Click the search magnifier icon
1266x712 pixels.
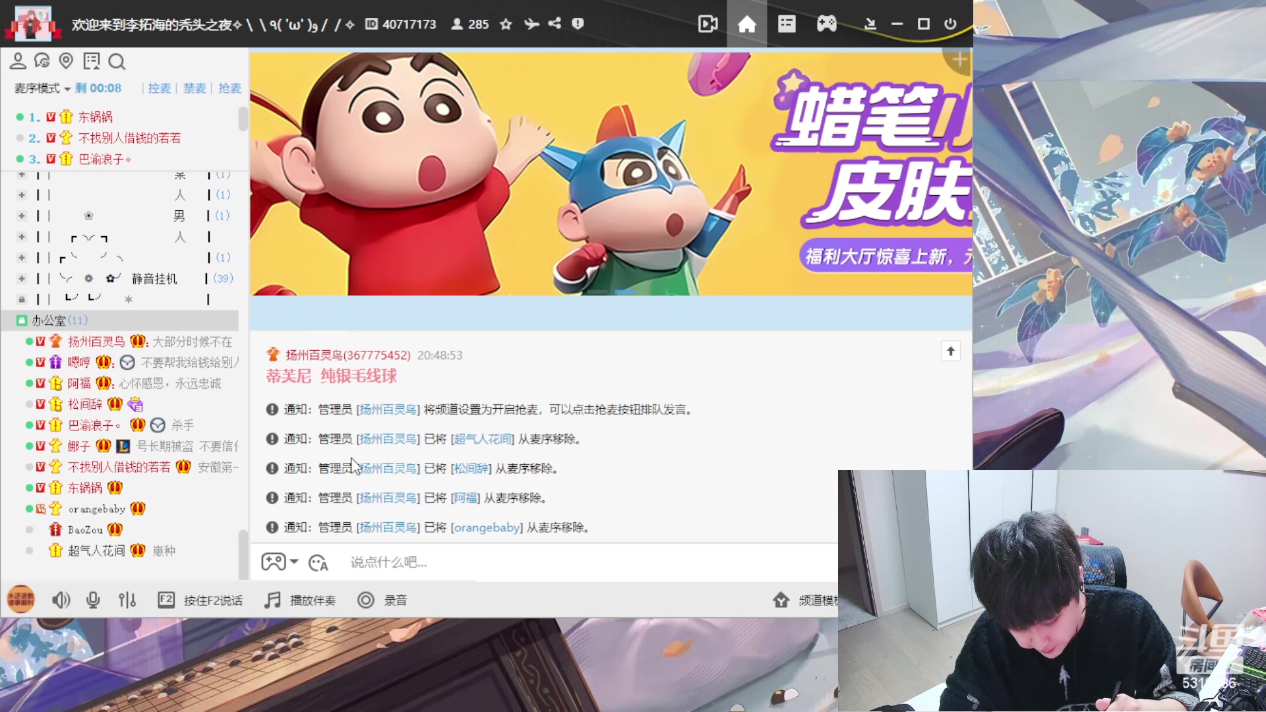(117, 61)
